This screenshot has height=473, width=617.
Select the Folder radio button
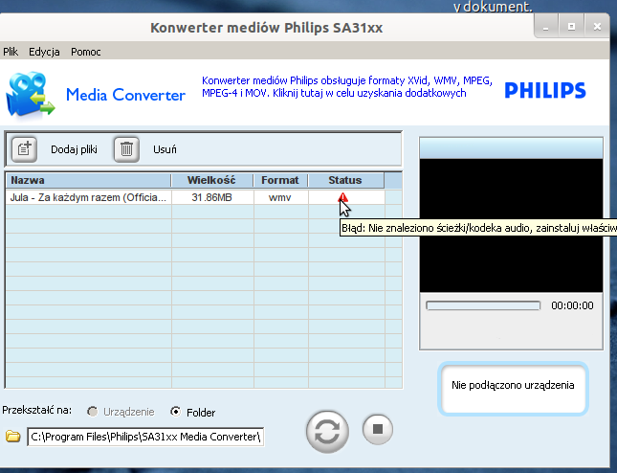click(175, 412)
